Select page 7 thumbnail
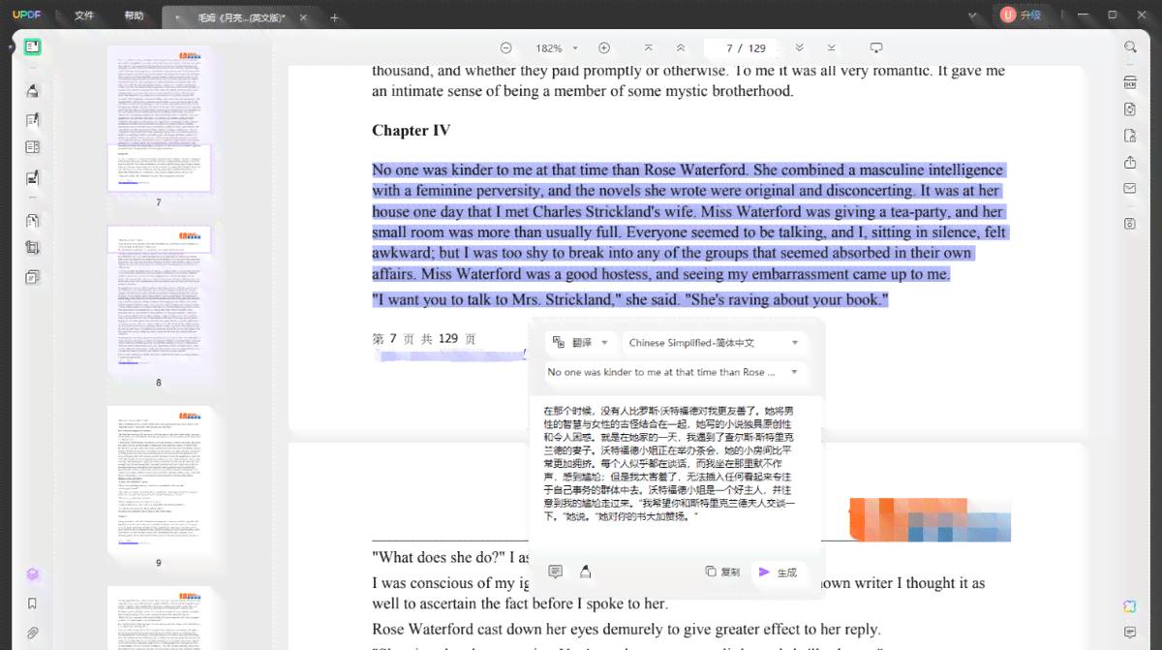Image resolution: width=1162 pixels, height=650 pixels. pyautogui.click(x=159, y=119)
